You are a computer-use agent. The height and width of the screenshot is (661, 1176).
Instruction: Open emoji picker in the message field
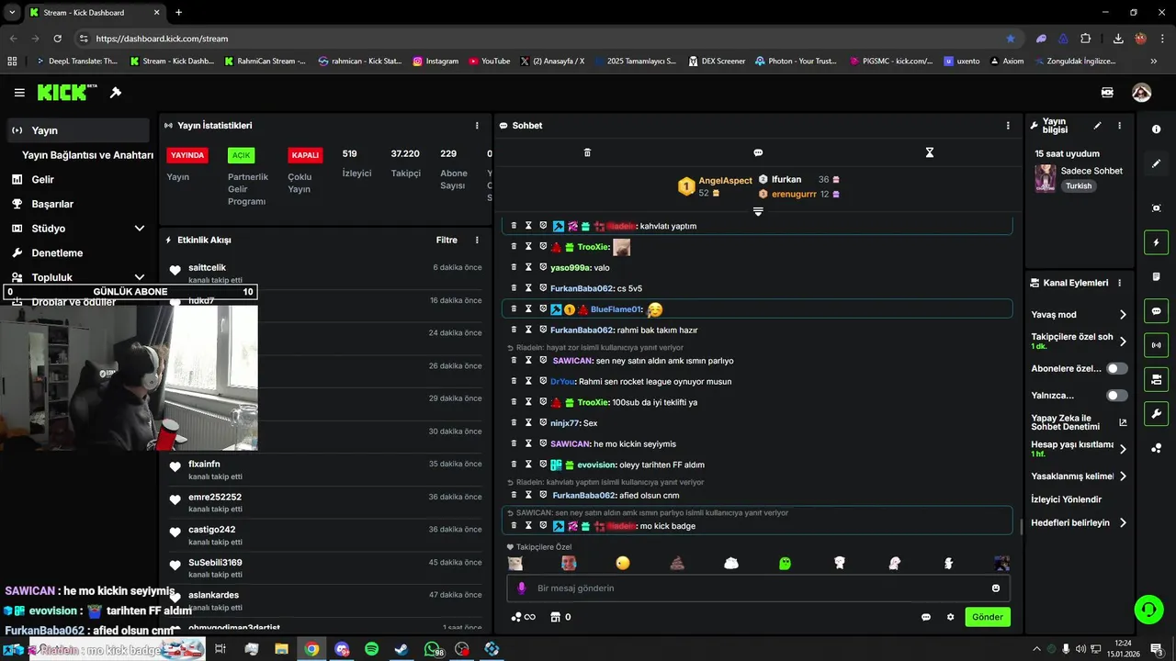[996, 588]
